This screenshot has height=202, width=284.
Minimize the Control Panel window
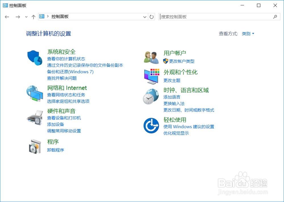click(x=242, y=5)
